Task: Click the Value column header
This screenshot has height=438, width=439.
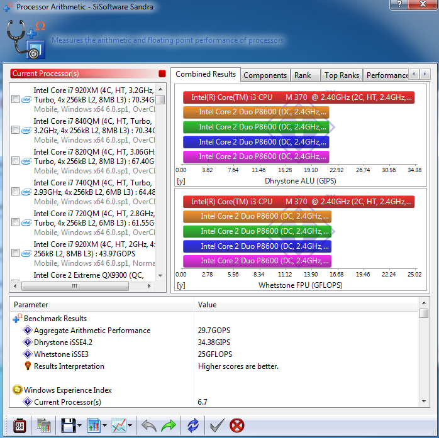Action: tap(306, 305)
